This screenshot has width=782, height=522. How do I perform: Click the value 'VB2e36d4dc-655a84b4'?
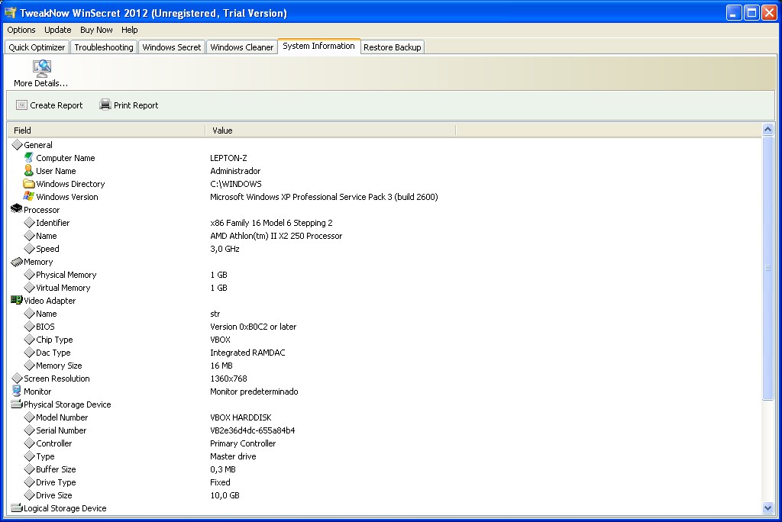tap(252, 430)
